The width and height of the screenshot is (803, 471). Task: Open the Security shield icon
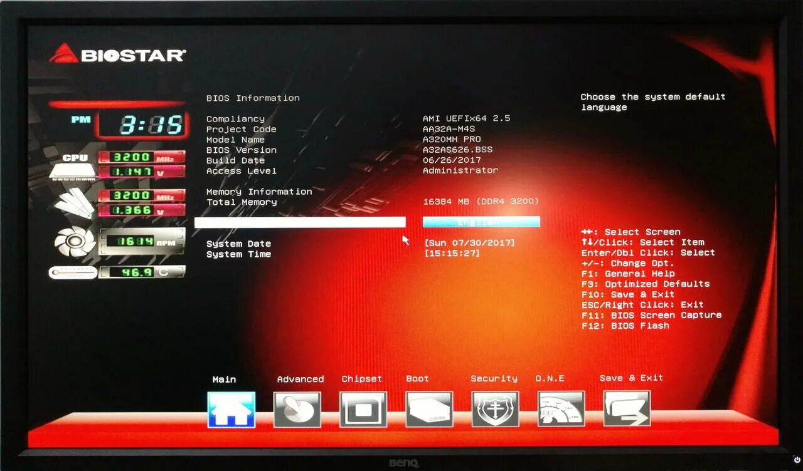pos(495,410)
